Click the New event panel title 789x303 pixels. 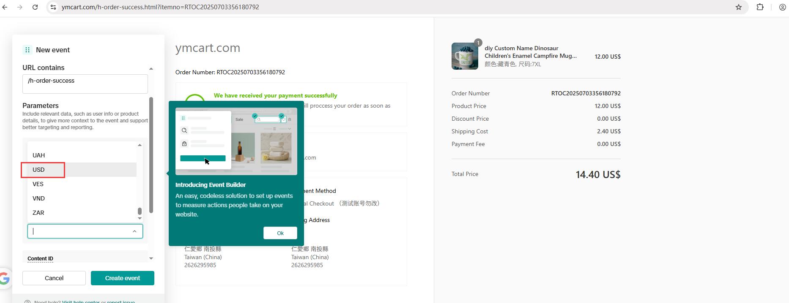[x=53, y=50]
